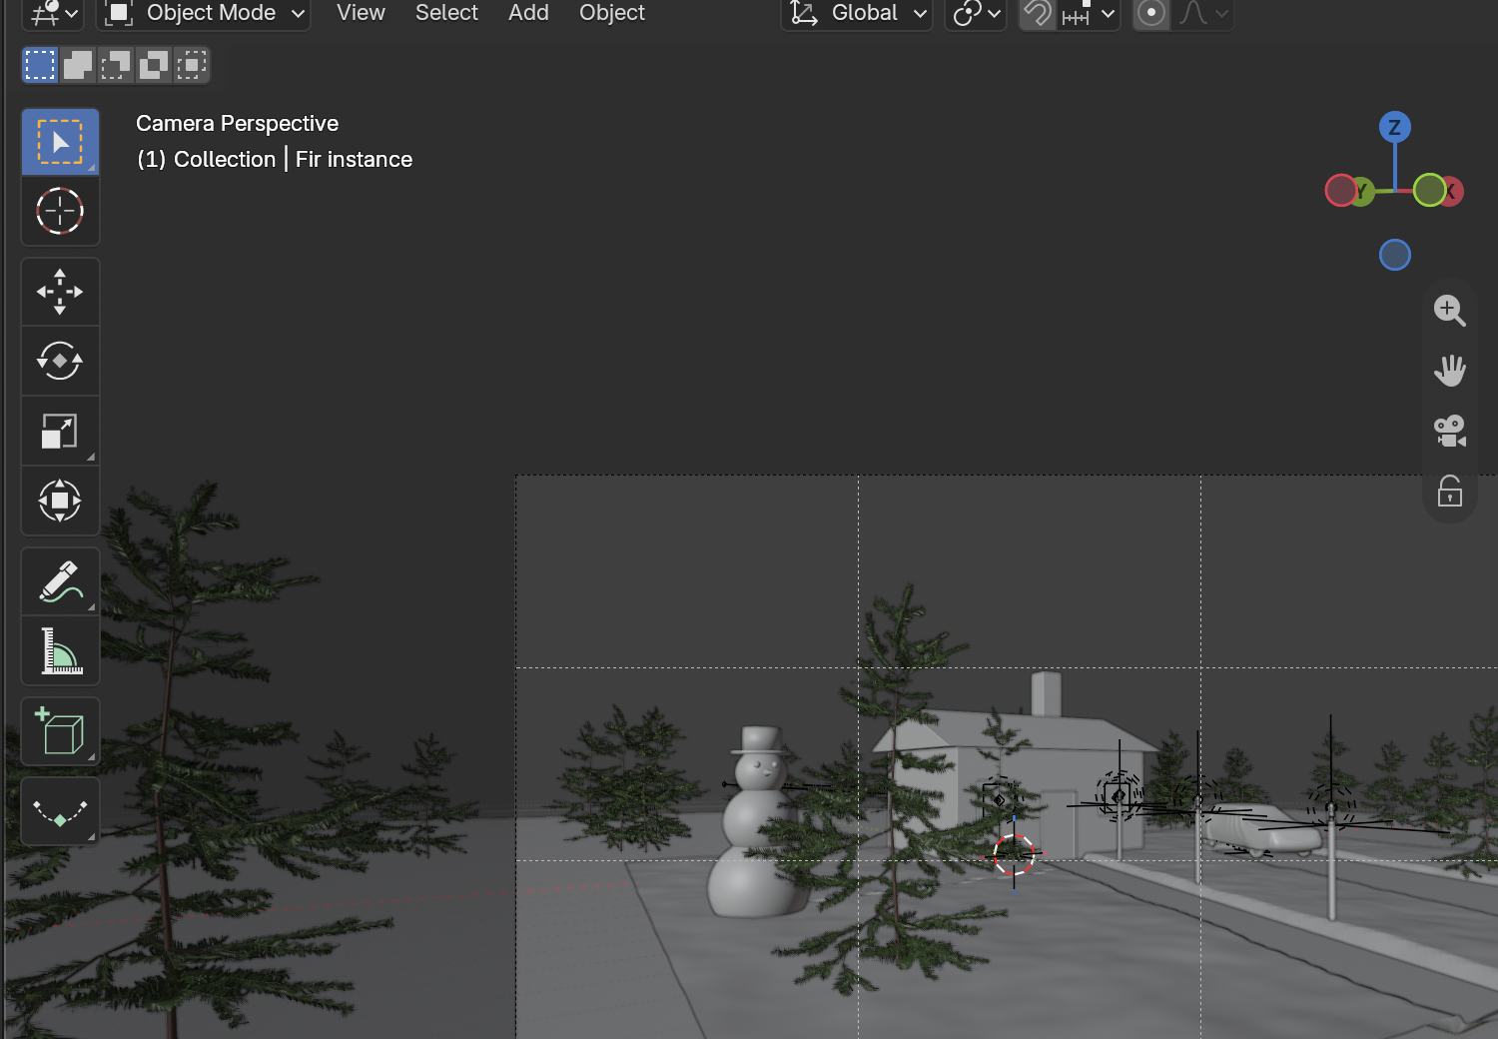
Task: Click the 3D cursor in the viewport
Action: point(1014,854)
